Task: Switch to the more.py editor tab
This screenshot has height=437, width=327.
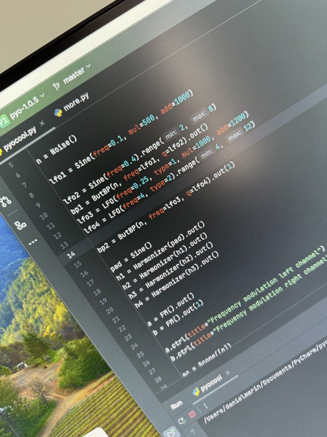Action: click(76, 102)
